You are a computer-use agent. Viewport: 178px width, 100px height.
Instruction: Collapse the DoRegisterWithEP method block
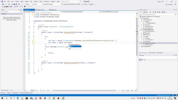click(34, 63)
